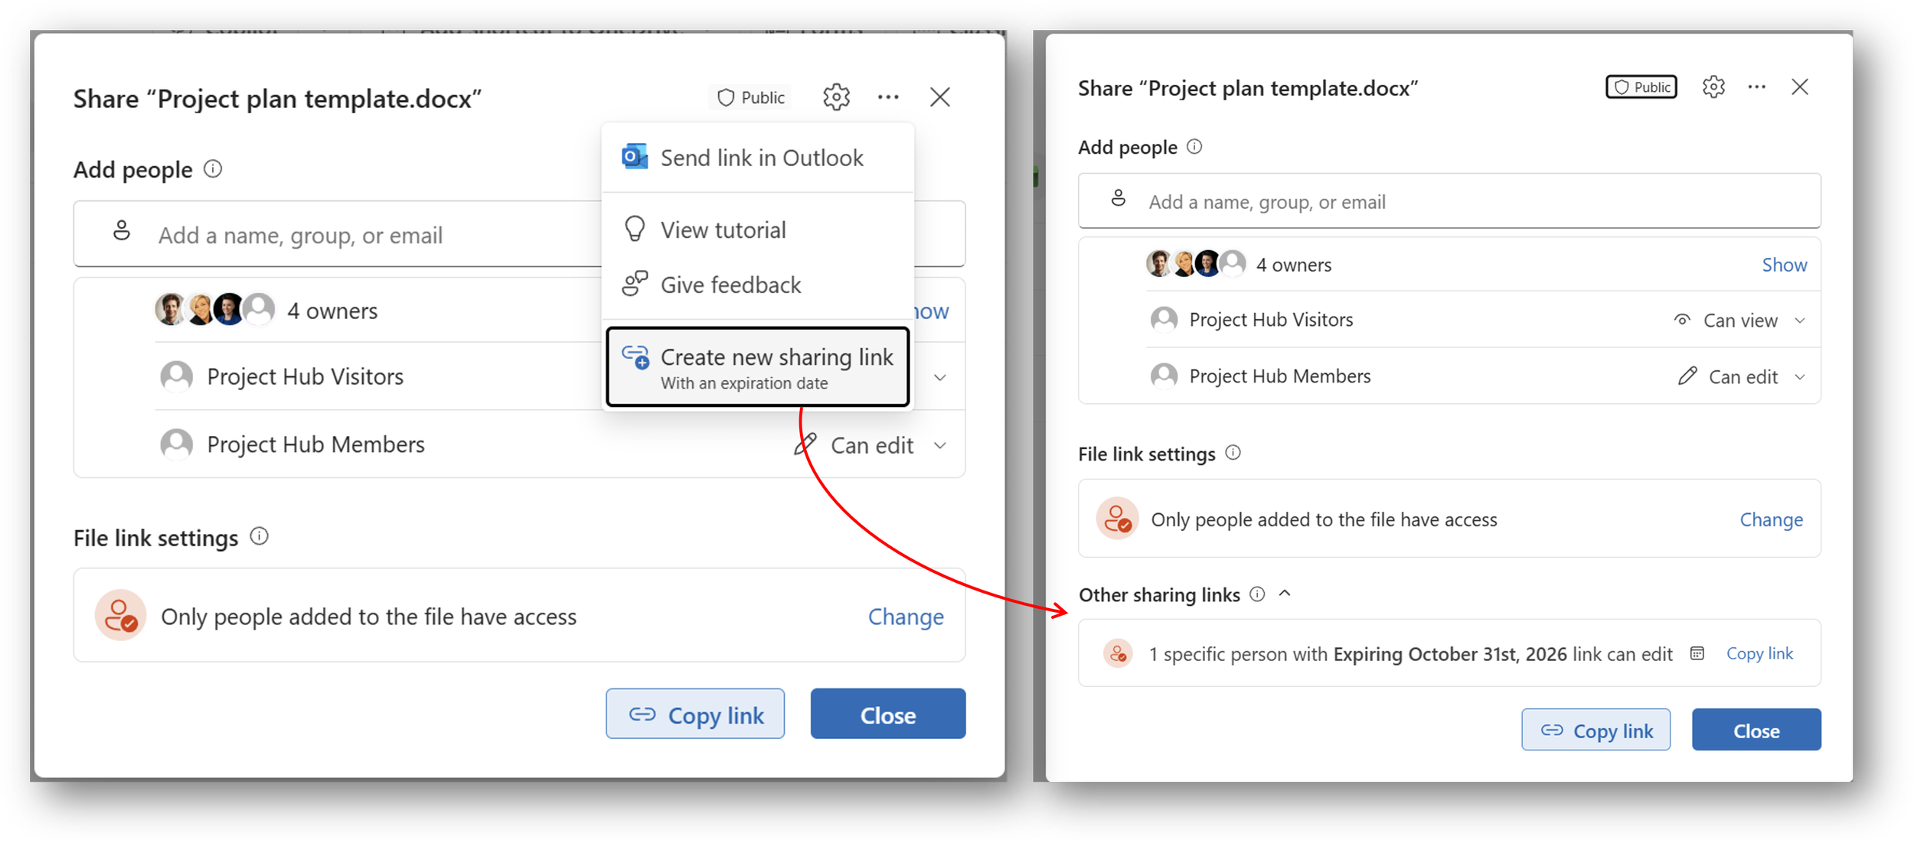Image resolution: width=1914 pixels, height=843 pixels.
Task: Change file link settings in left dialog
Action: pos(906,617)
